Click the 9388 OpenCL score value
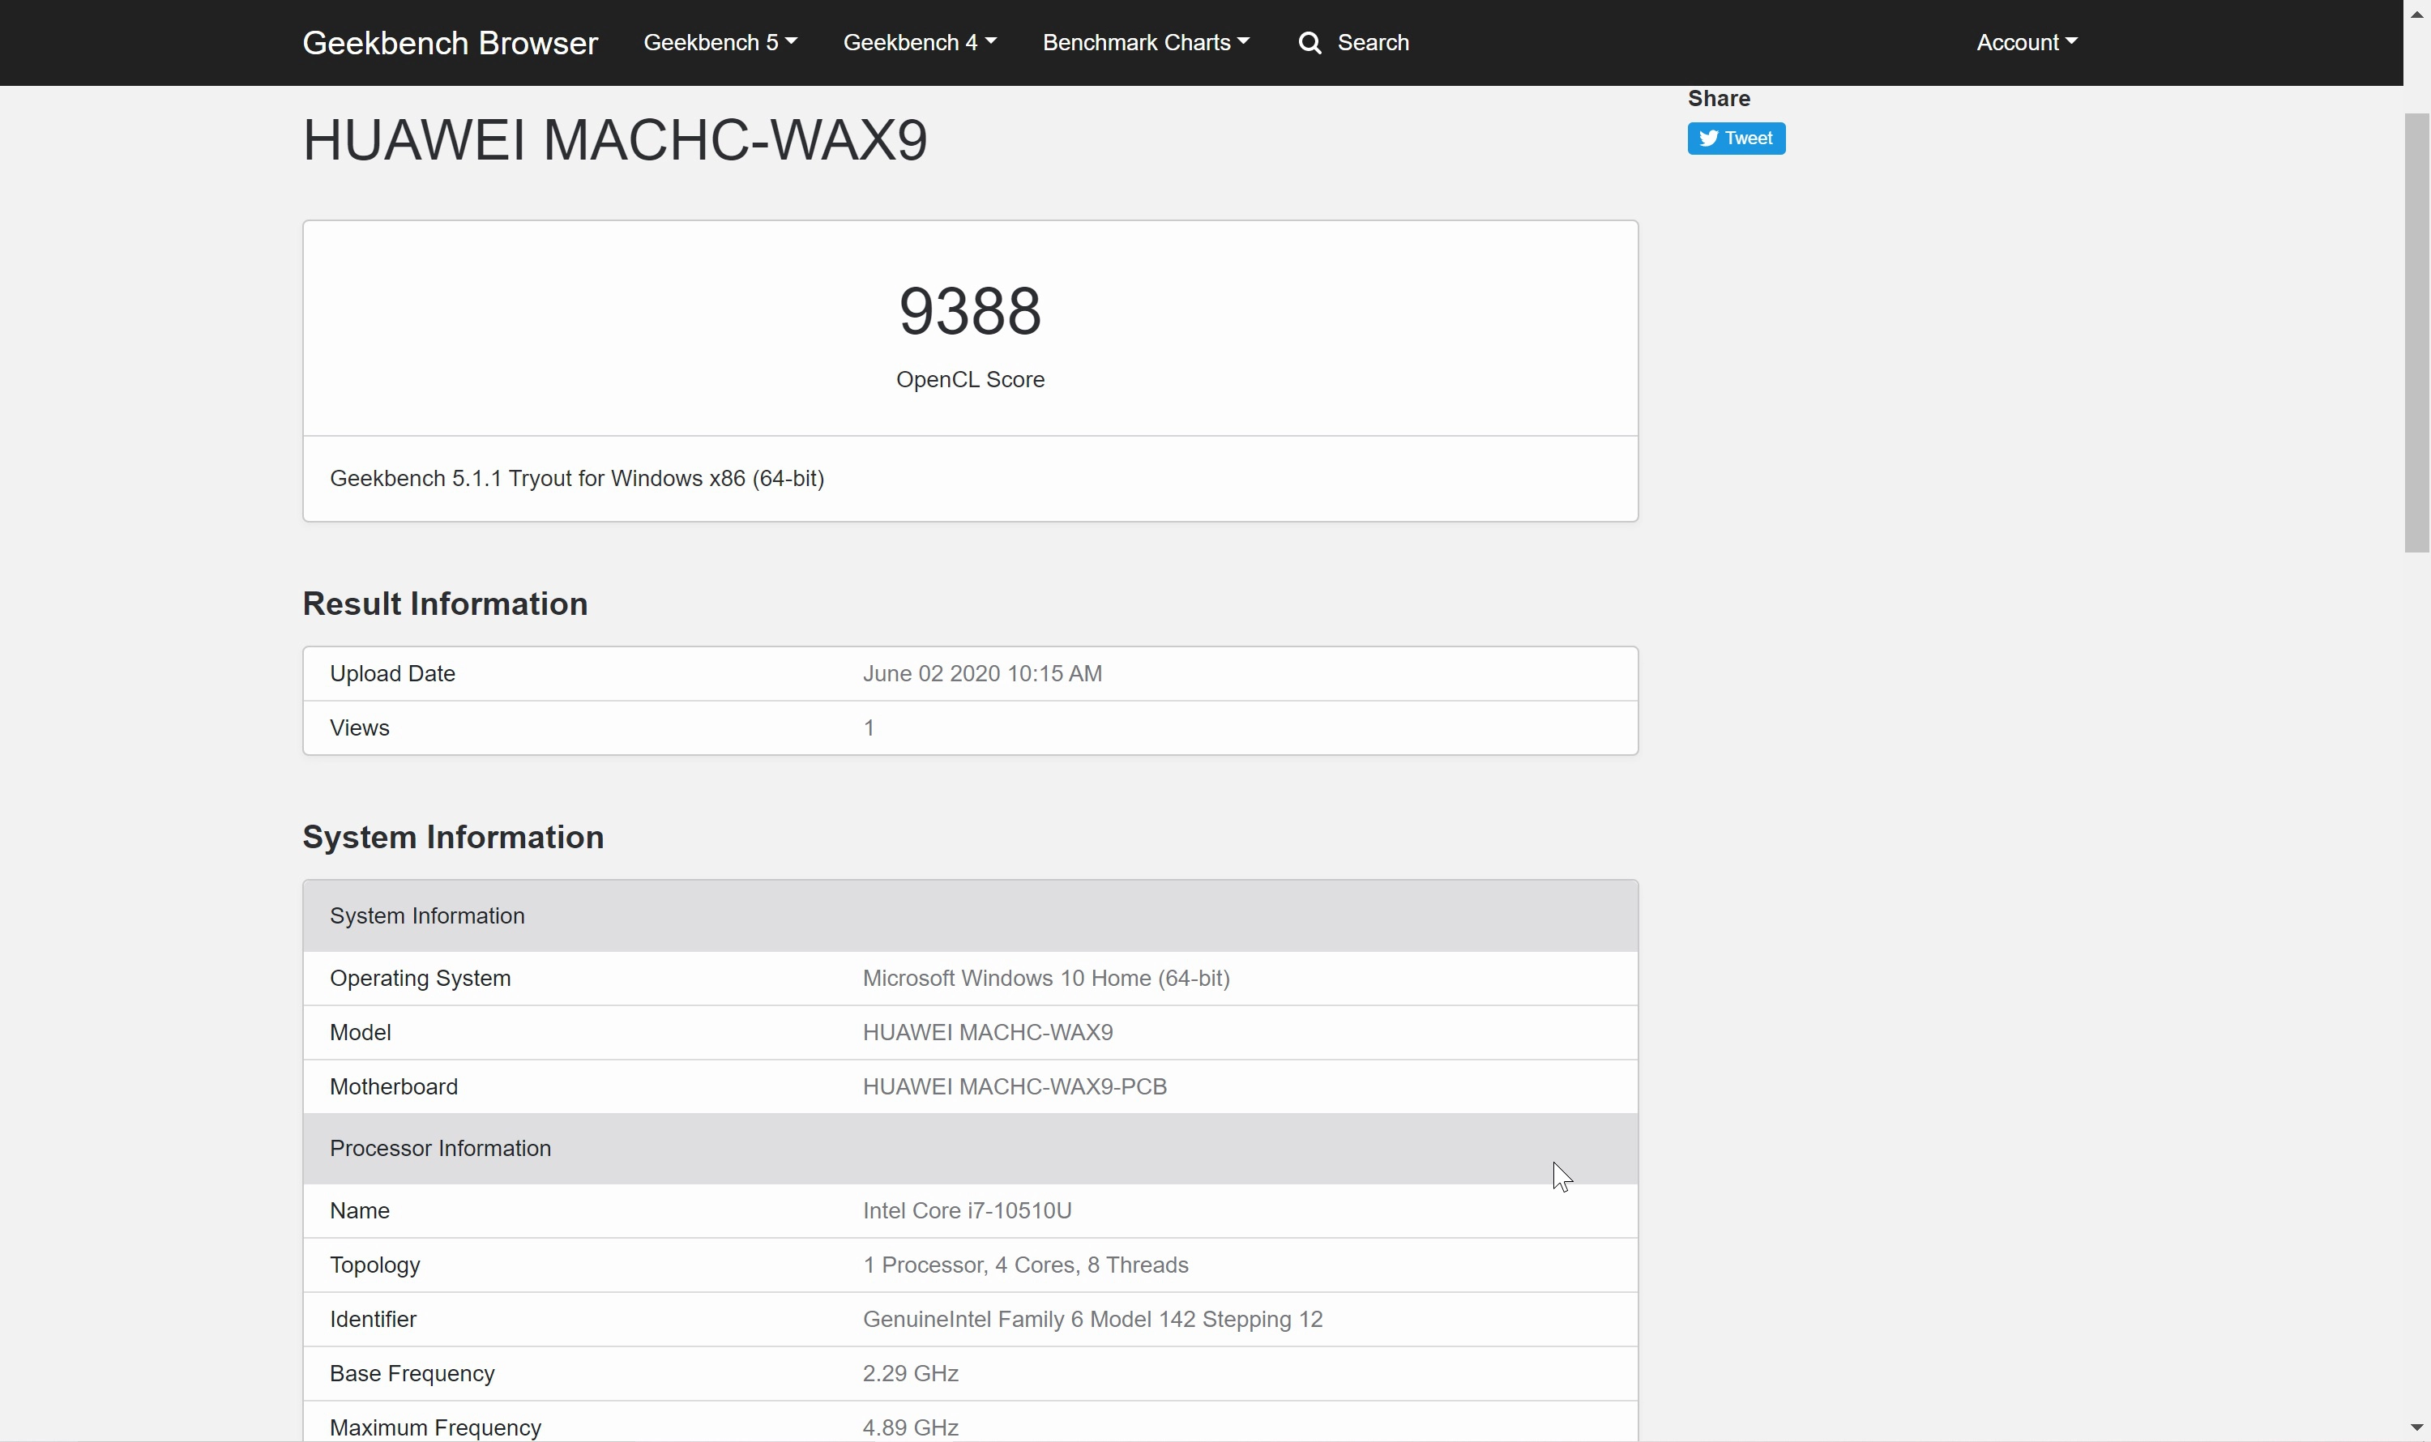The image size is (2431, 1442). pyautogui.click(x=970, y=311)
